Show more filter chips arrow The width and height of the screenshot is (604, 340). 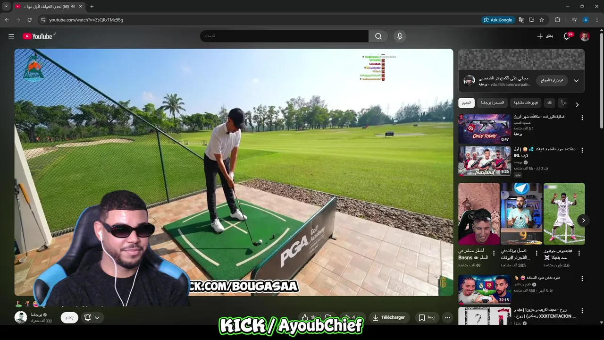[x=577, y=105]
